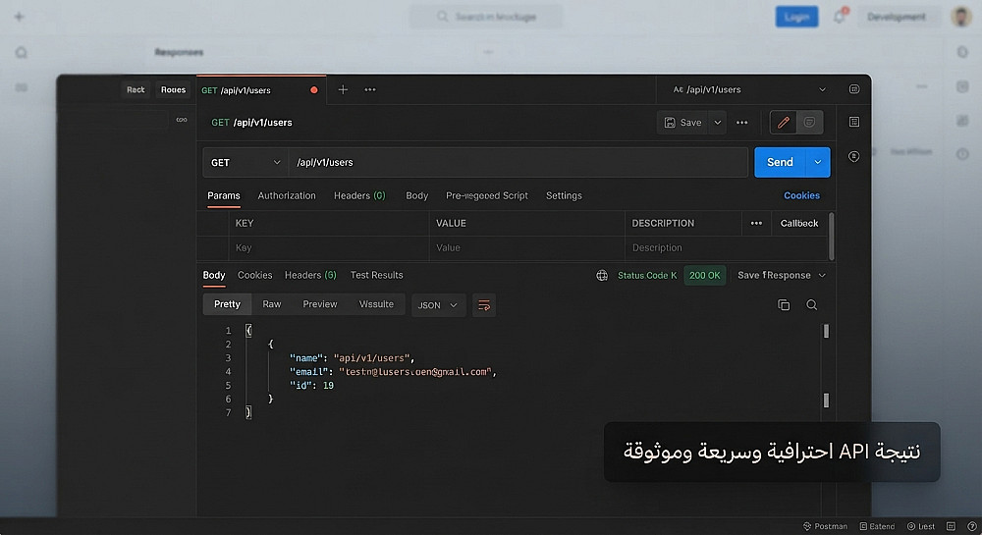
Task: Add a new request tab with the plus icon
Action: point(343,89)
